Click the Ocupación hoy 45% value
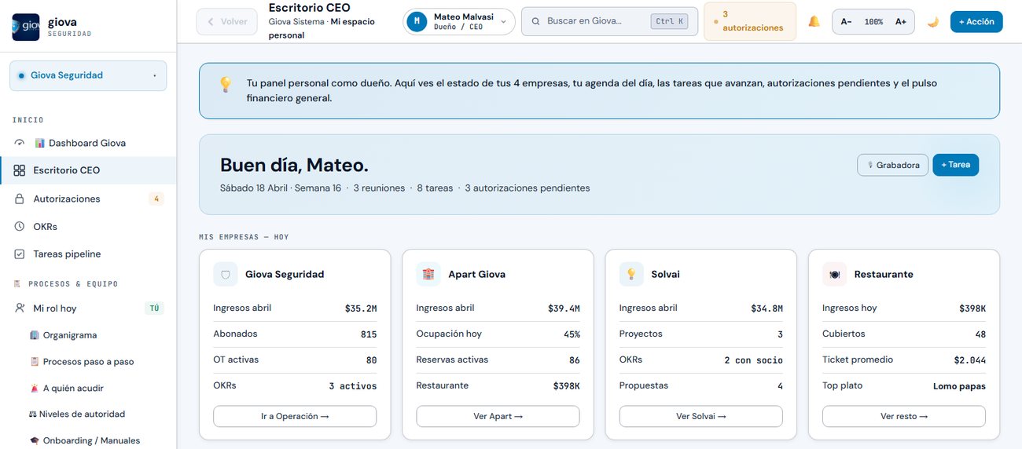This screenshot has width=1022, height=449. coord(572,334)
